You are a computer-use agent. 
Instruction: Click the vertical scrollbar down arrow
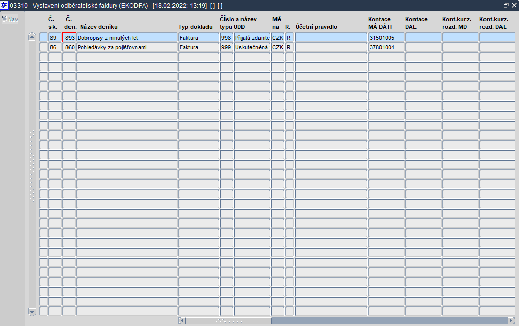[32, 312]
